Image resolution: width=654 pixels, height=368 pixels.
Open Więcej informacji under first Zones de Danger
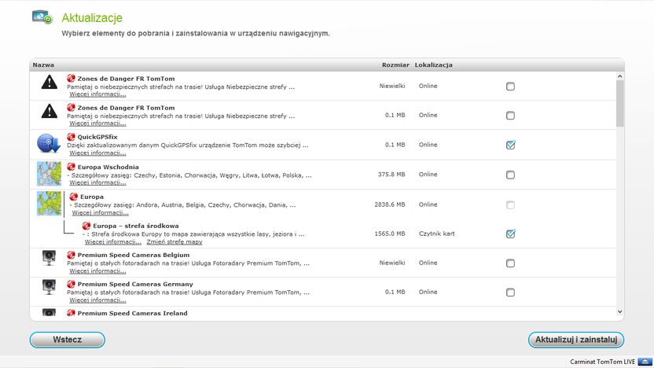[x=97, y=94]
